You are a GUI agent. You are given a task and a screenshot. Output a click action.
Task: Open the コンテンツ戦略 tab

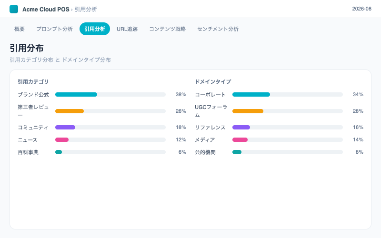tap(168, 29)
